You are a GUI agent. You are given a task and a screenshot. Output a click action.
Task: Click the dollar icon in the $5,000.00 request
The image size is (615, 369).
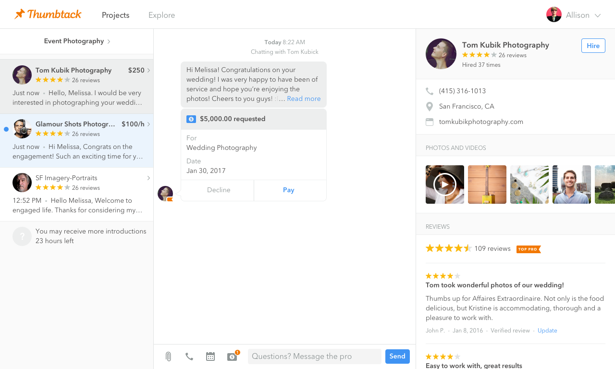click(x=191, y=119)
